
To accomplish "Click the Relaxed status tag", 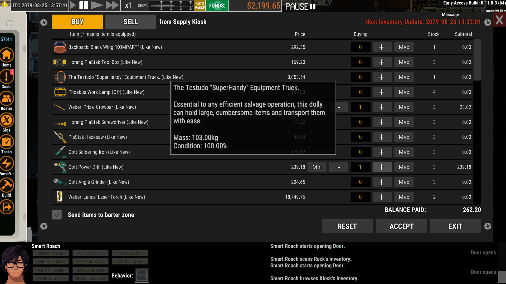I will click(x=130, y=253).
